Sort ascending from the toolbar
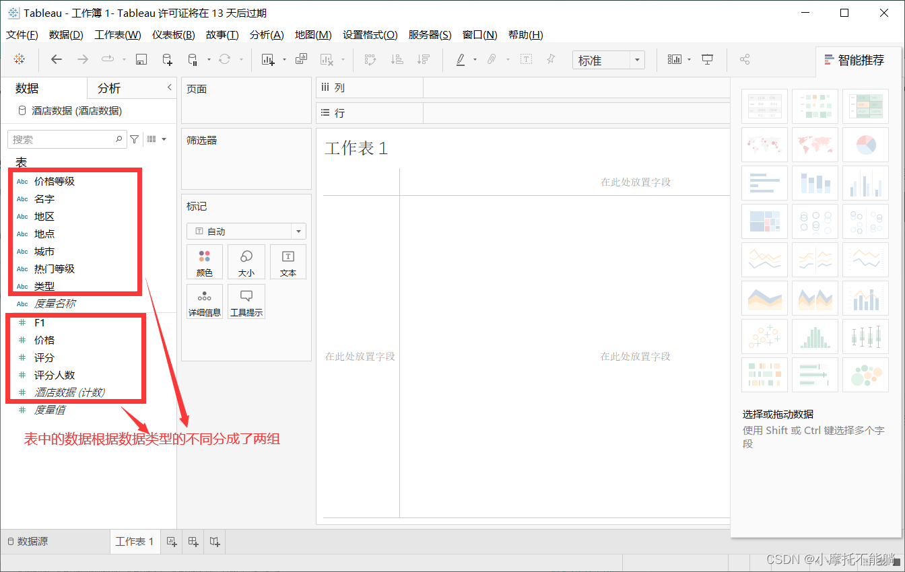This screenshot has width=905, height=572. (397, 59)
